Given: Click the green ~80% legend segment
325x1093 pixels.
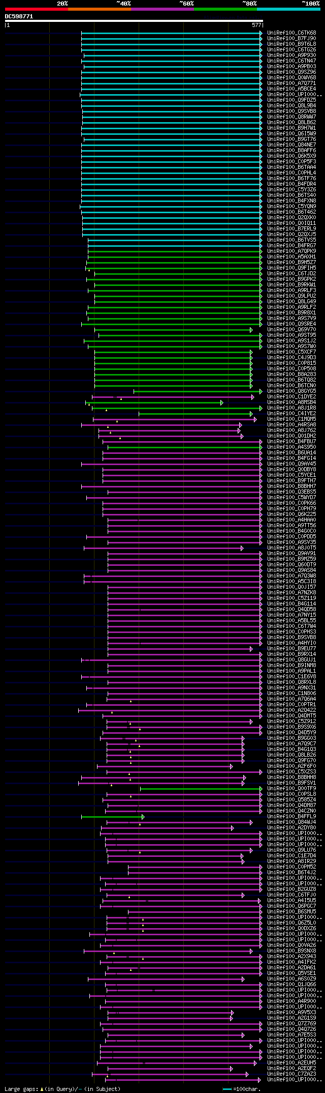Looking at the screenshot, I should (225, 9).
